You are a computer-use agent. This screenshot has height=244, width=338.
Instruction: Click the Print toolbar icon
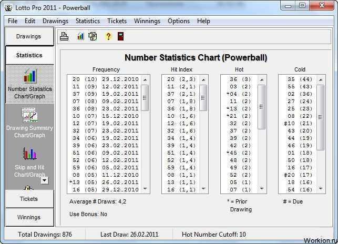[x=64, y=36]
